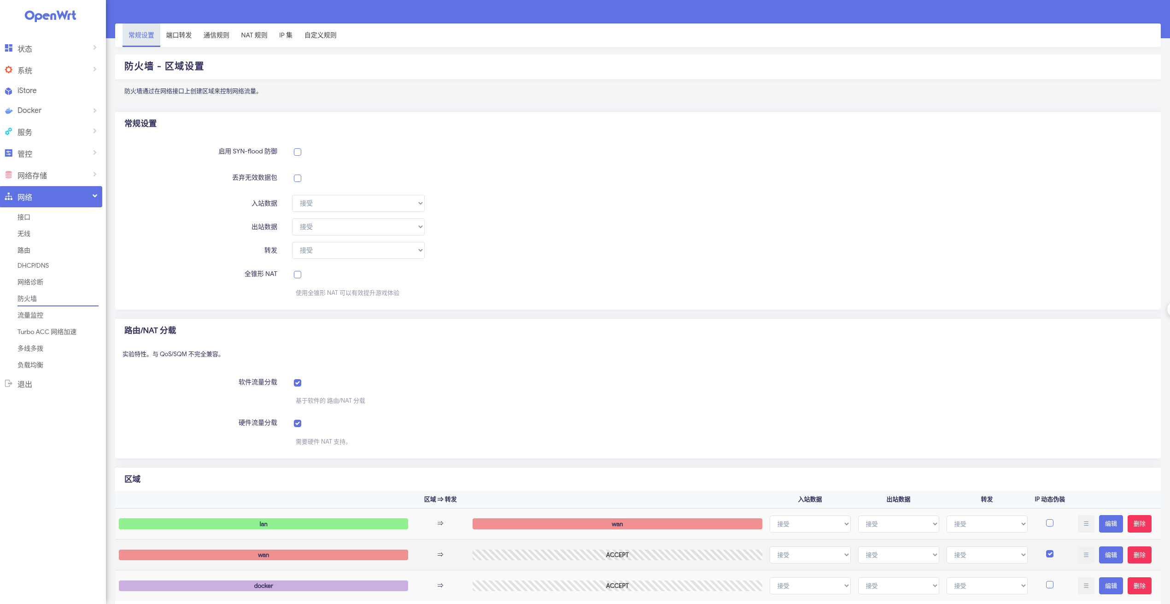Image resolution: width=1170 pixels, height=604 pixels.
Task: Click 删除 button for docker zone
Action: coord(1139,586)
